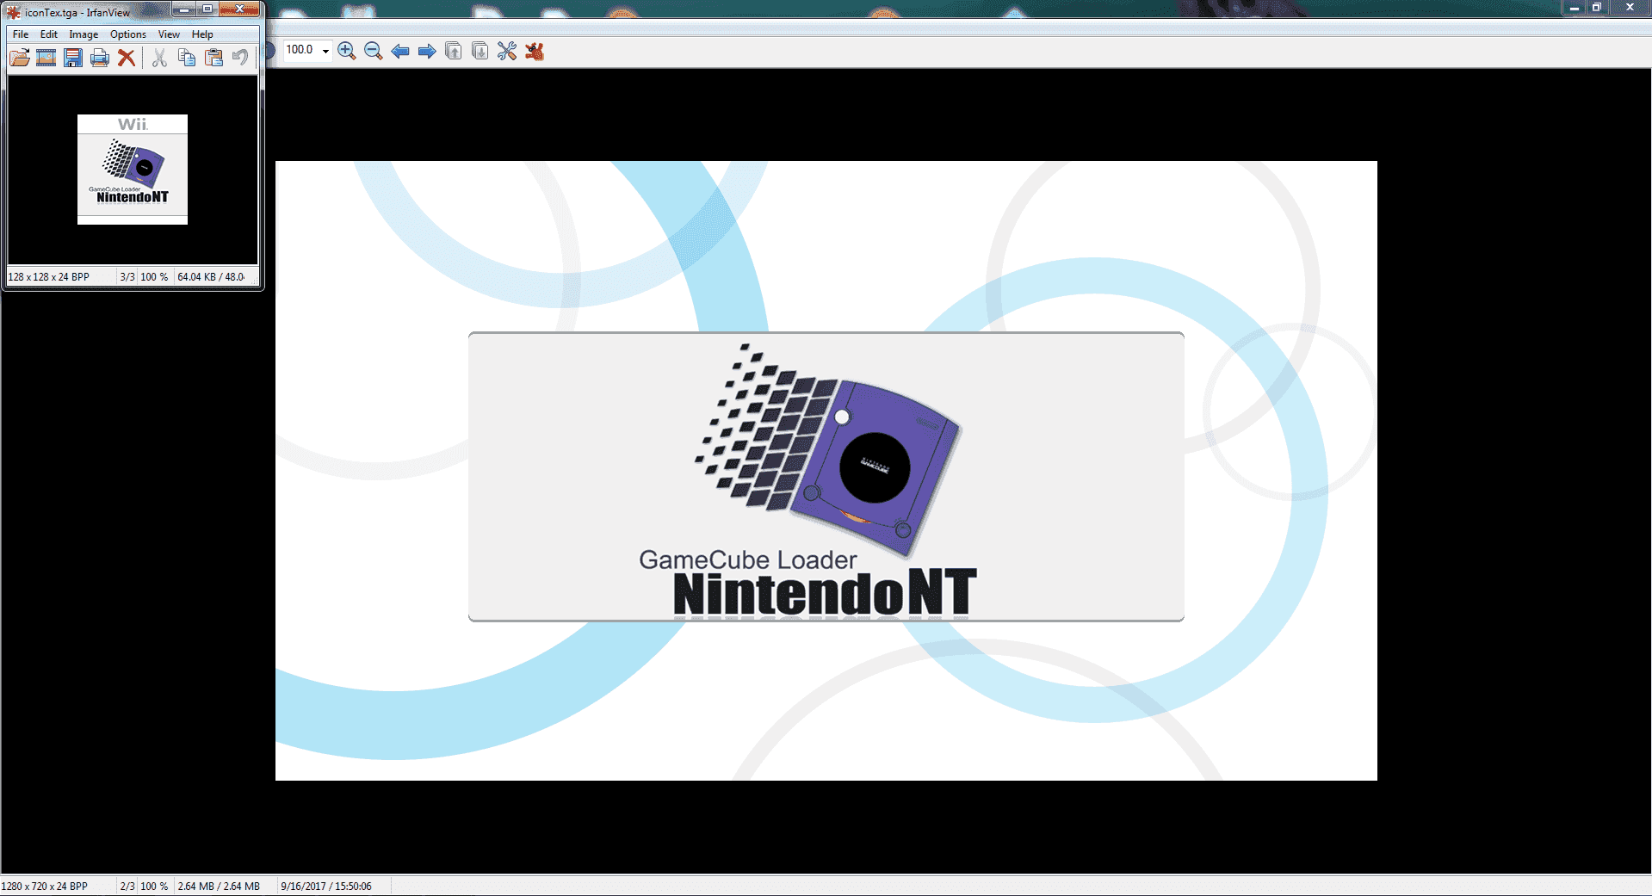Image resolution: width=1652 pixels, height=896 pixels.
Task: Close the large background IrfanView window
Action: [1630, 8]
